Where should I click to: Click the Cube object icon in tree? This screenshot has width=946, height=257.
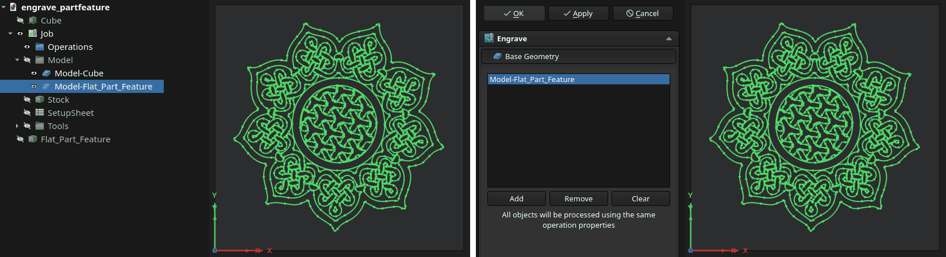[x=33, y=21]
